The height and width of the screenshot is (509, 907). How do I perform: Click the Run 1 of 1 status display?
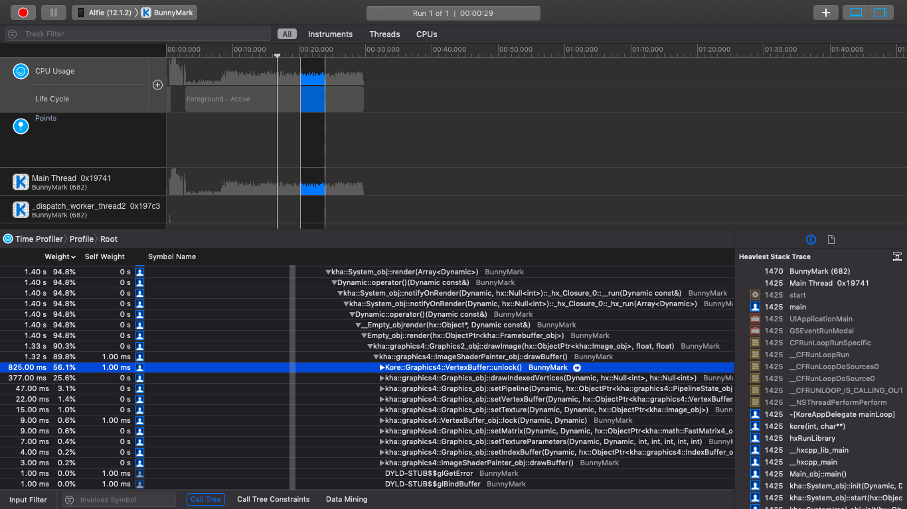coord(453,13)
